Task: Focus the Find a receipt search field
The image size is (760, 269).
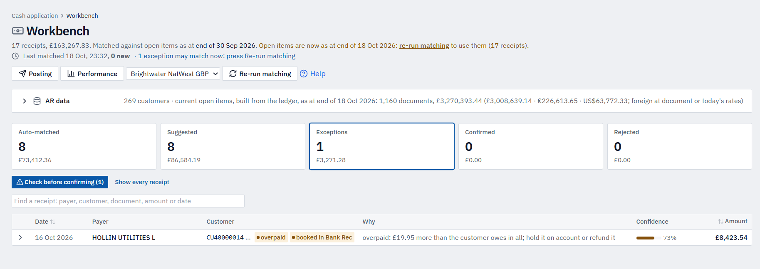Action: 128,201
